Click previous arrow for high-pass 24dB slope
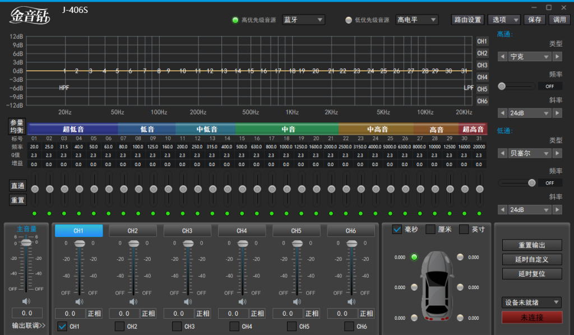 coord(502,113)
